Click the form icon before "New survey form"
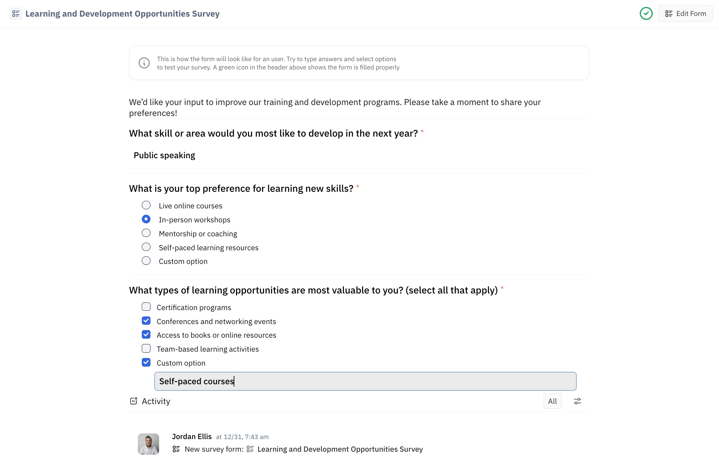The image size is (719, 464). 176,449
